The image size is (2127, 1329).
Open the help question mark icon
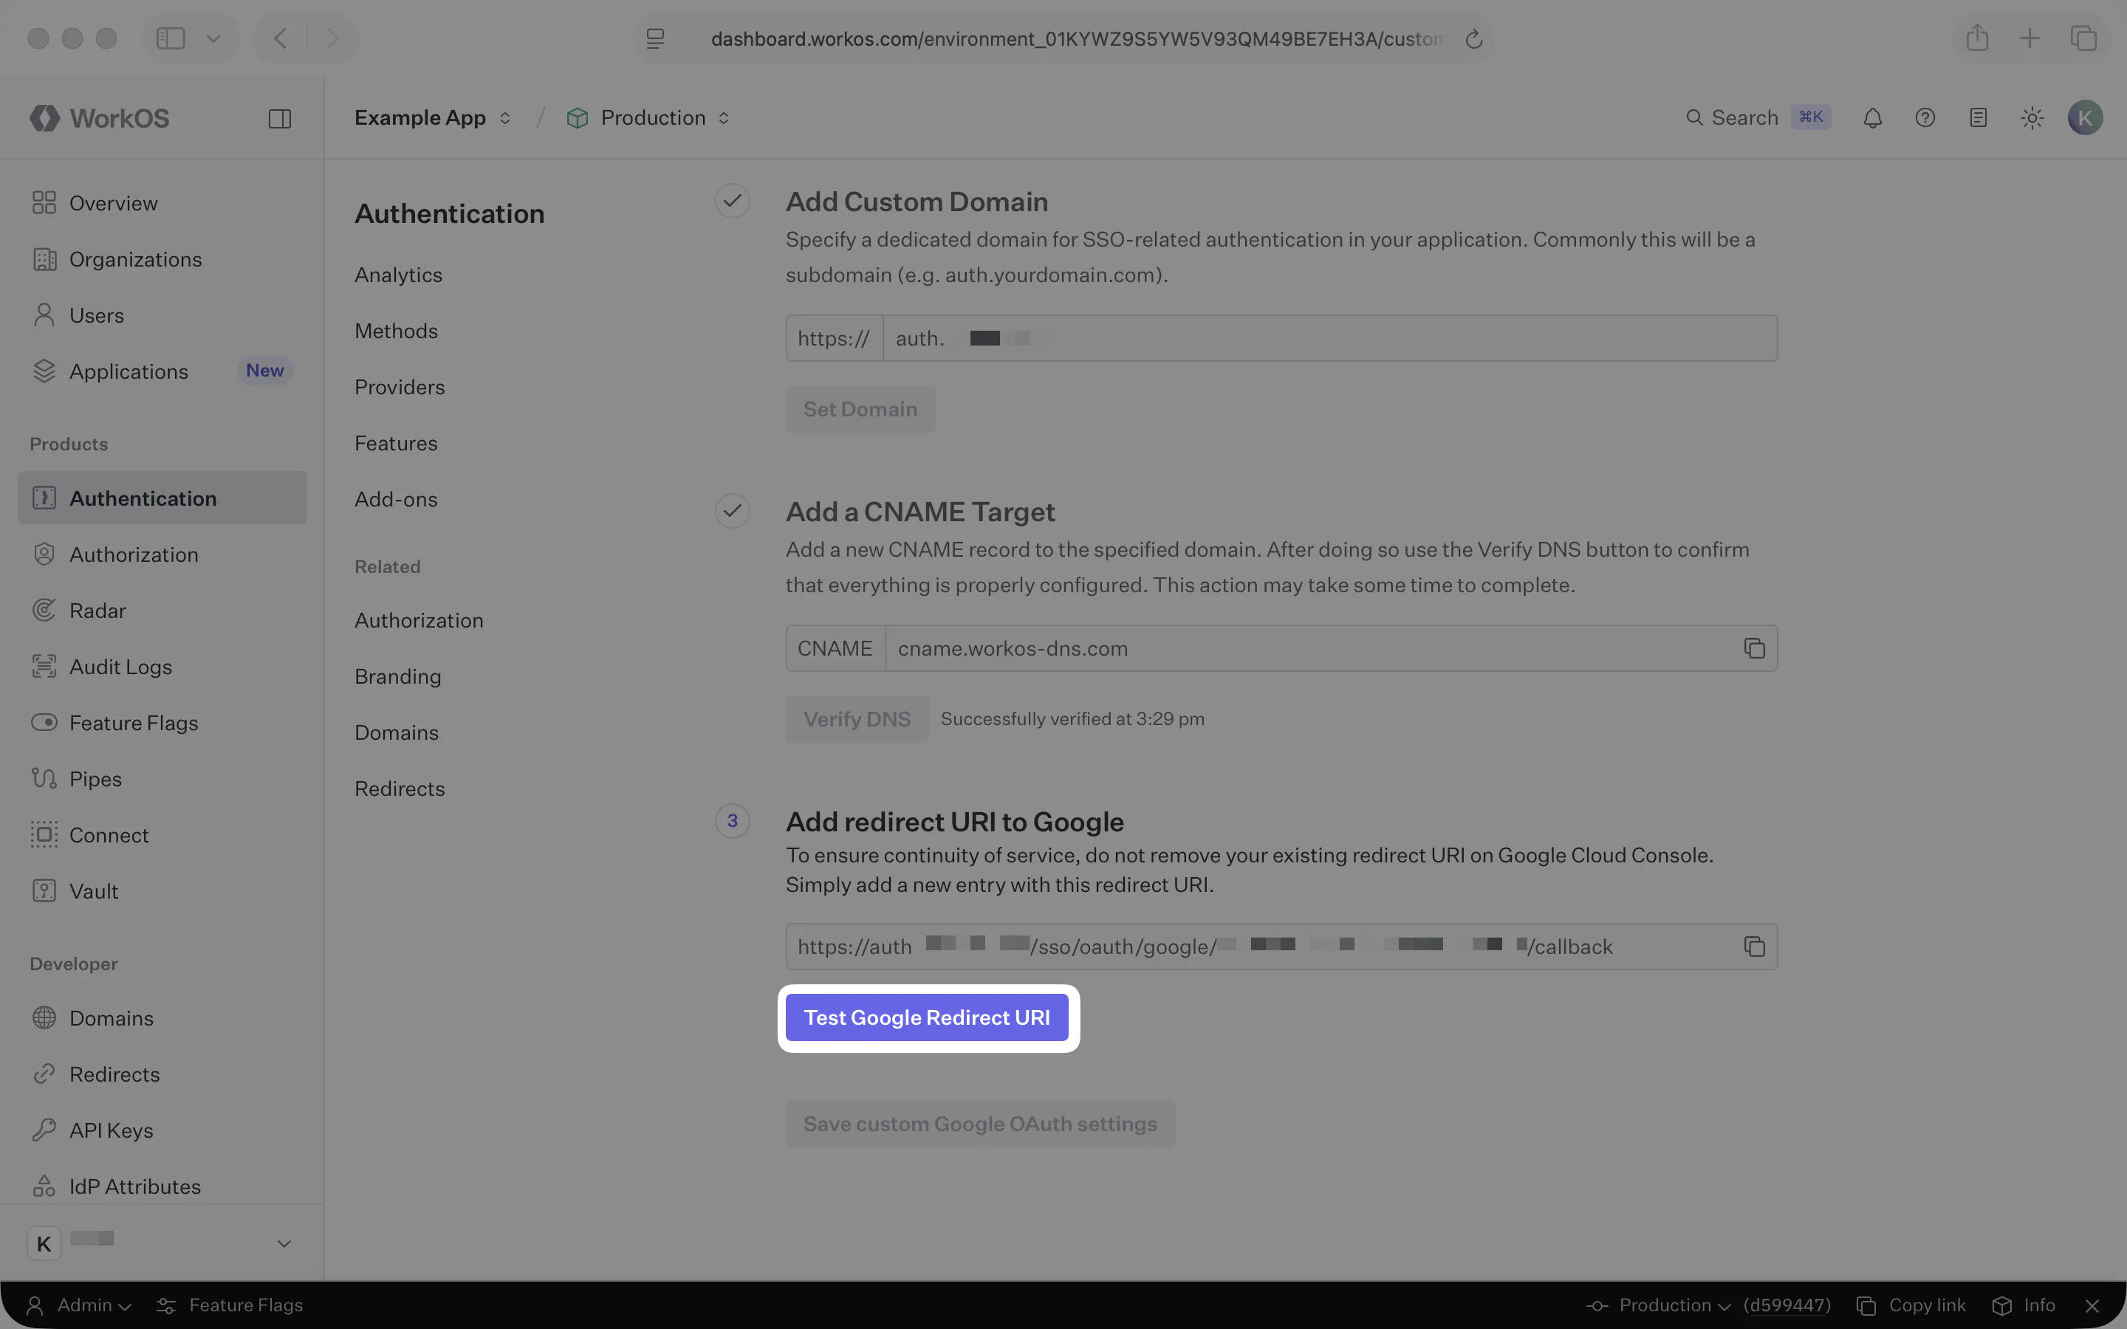[x=1925, y=118]
